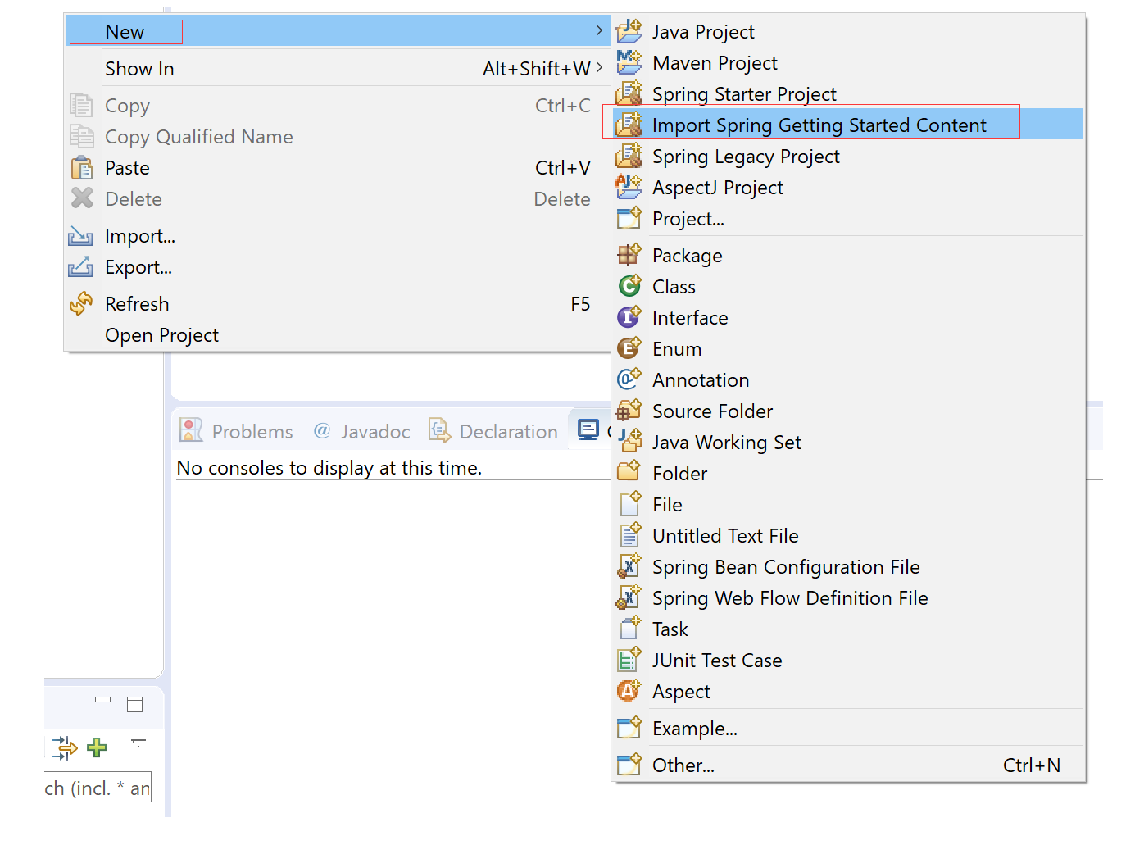Expand the New submenu arrow

click(x=599, y=31)
